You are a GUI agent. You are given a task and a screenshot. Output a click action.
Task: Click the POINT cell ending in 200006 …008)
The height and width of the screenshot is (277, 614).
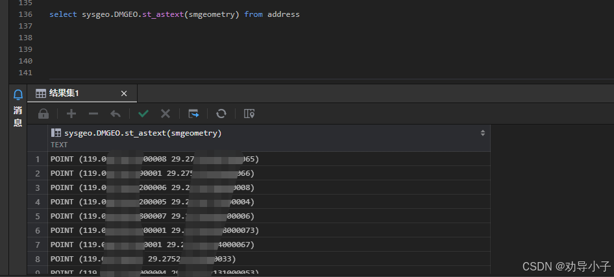[x=269, y=187]
